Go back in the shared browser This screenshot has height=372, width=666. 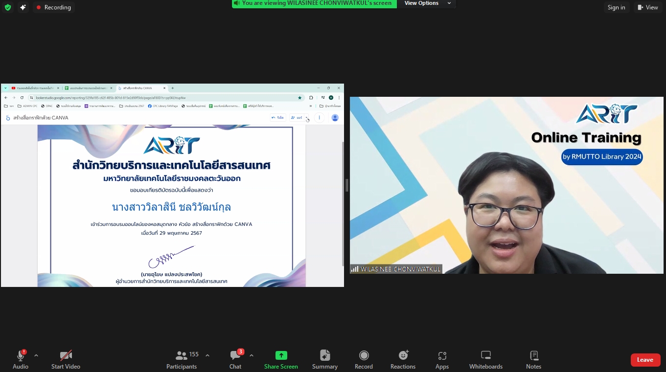[x=6, y=97]
